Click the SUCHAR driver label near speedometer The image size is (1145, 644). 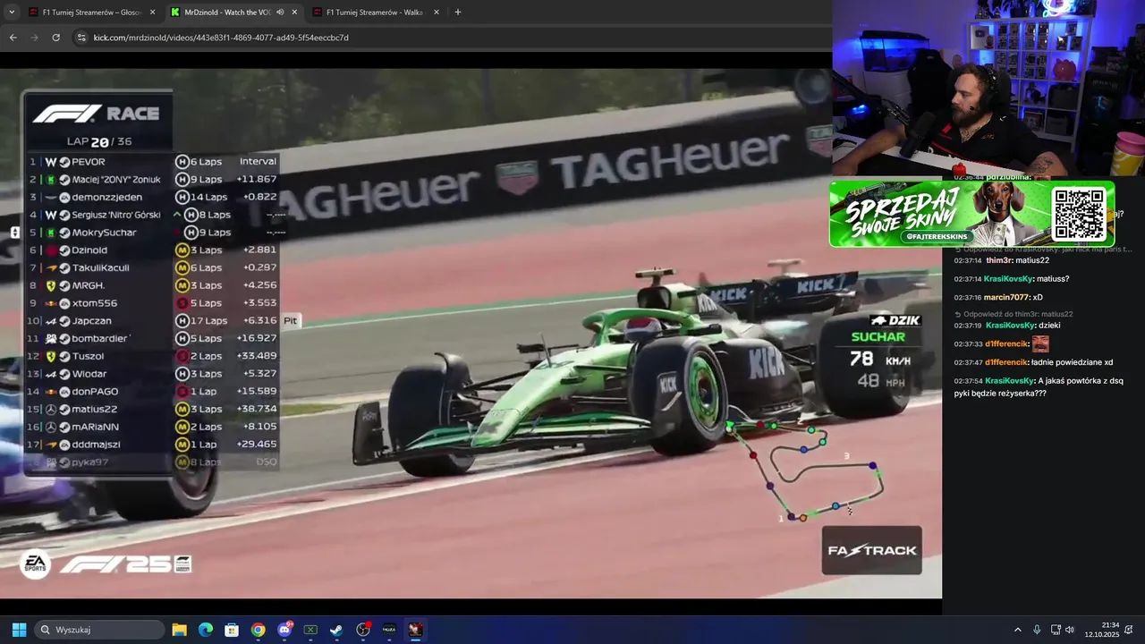878,337
